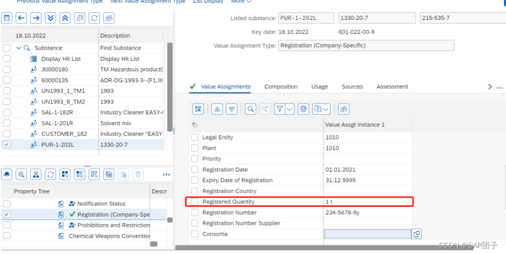506x254 pixels.
Task: Click List Display in top toolbar
Action: coord(208,2)
